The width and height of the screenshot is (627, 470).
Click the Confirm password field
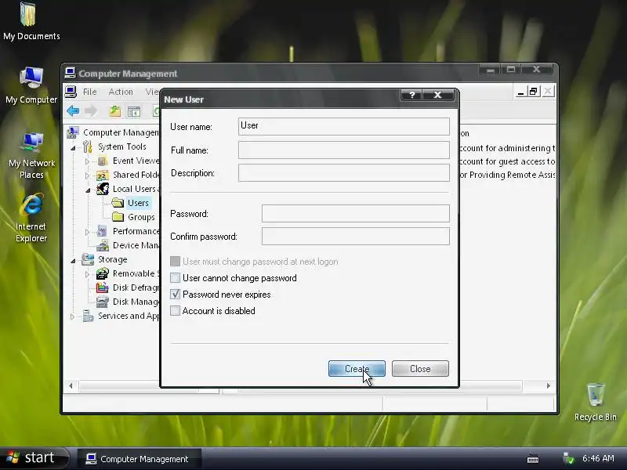click(356, 237)
